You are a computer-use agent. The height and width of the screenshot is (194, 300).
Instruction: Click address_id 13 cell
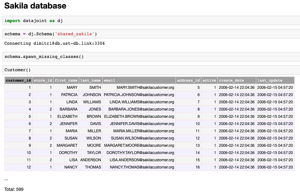188,145
